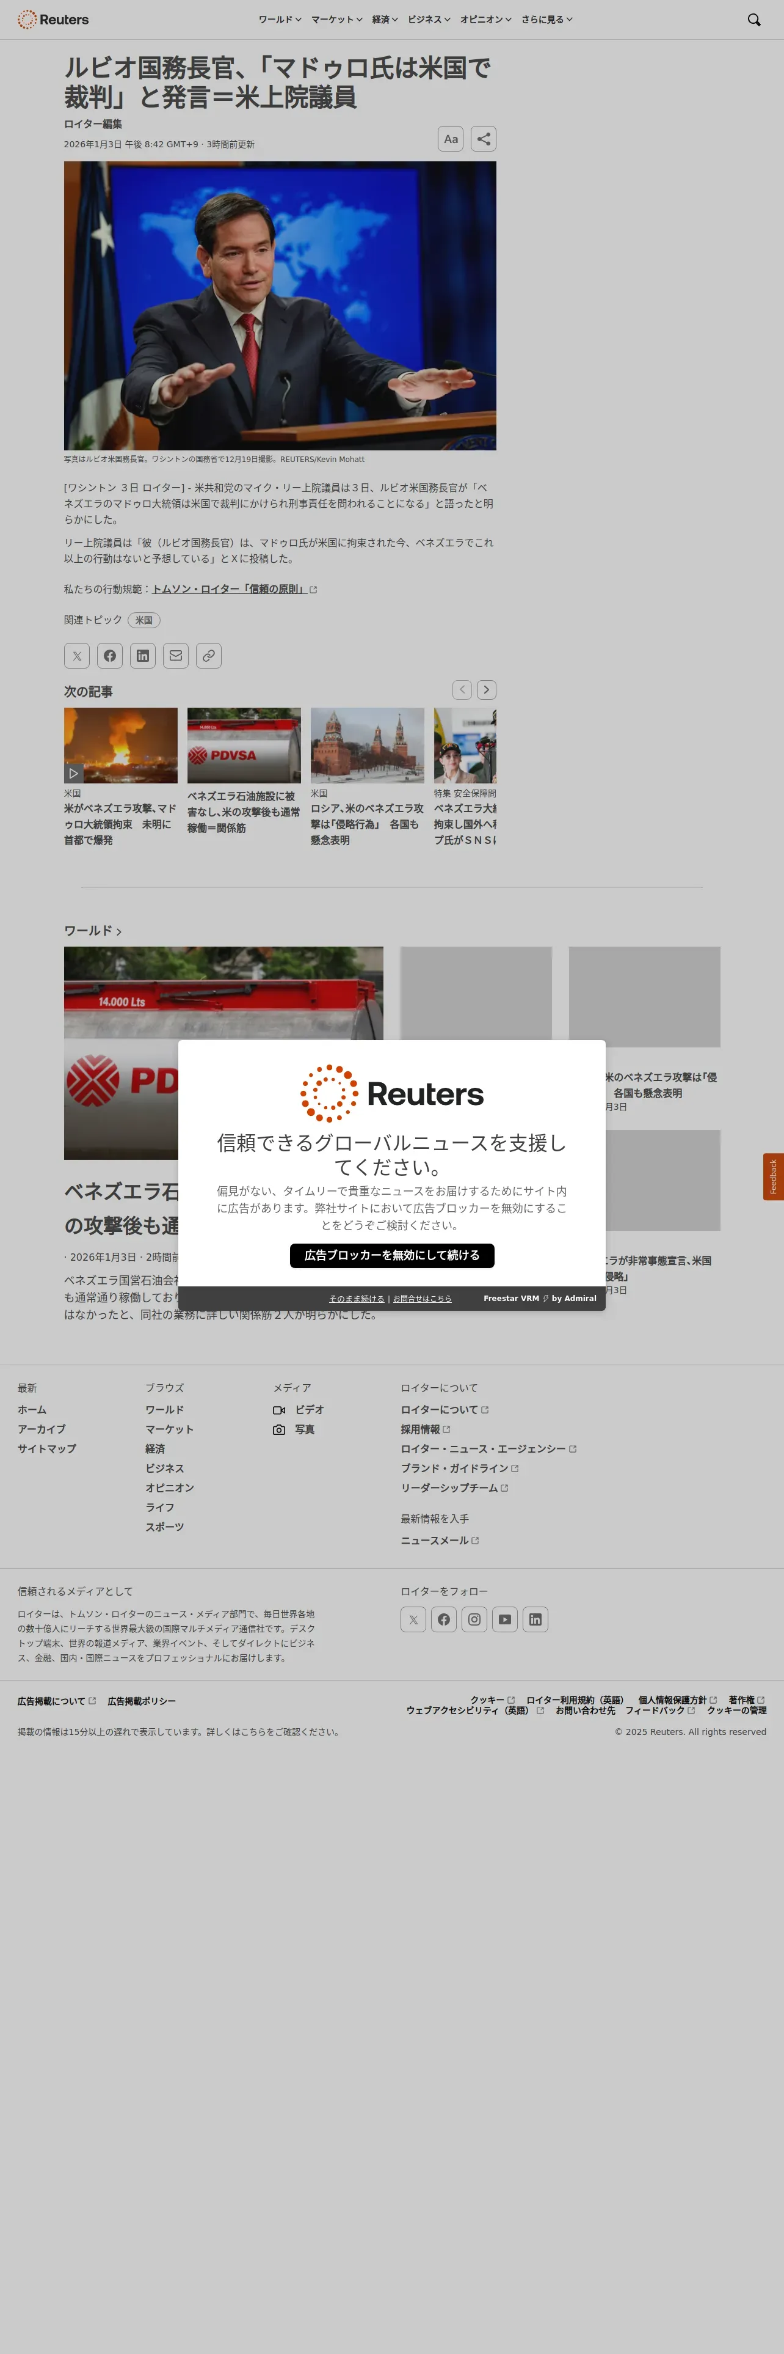The height and width of the screenshot is (2354, 784).
Task: Expand ワールド dropdown in top navigation
Action: click(x=279, y=19)
